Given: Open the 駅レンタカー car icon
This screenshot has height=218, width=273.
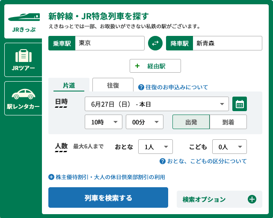Looking at the screenshot, I should coord(24,94).
